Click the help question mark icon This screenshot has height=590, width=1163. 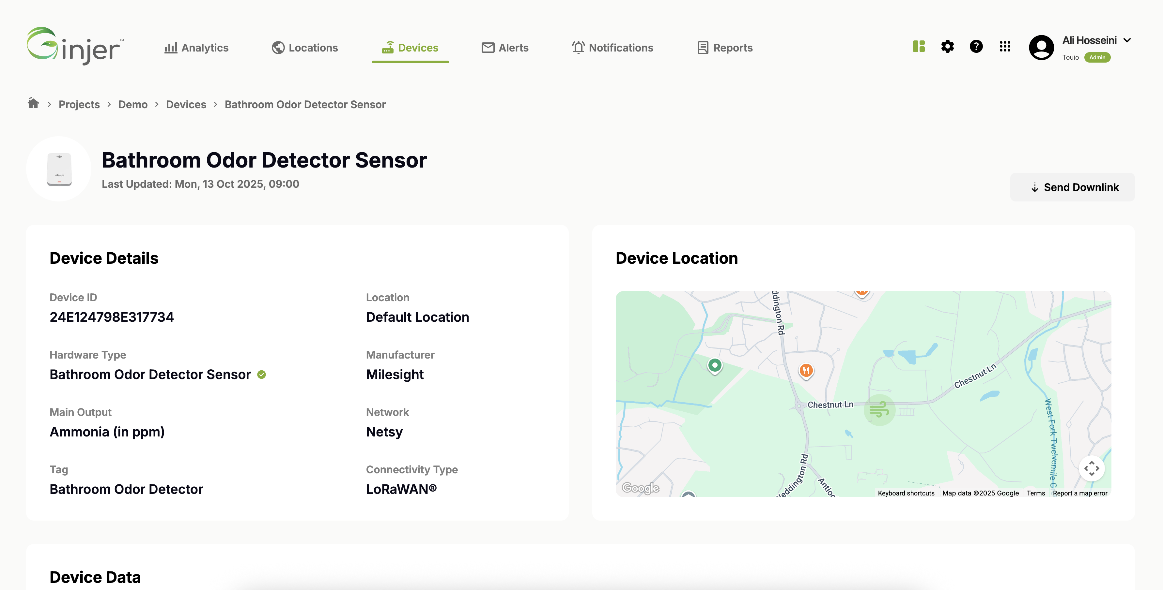point(976,47)
